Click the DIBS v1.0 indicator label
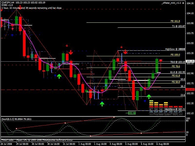Viewport: 195px width, 146px height. (7, 5)
